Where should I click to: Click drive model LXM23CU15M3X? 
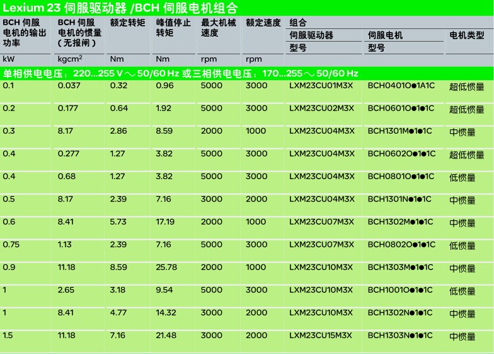(321, 336)
